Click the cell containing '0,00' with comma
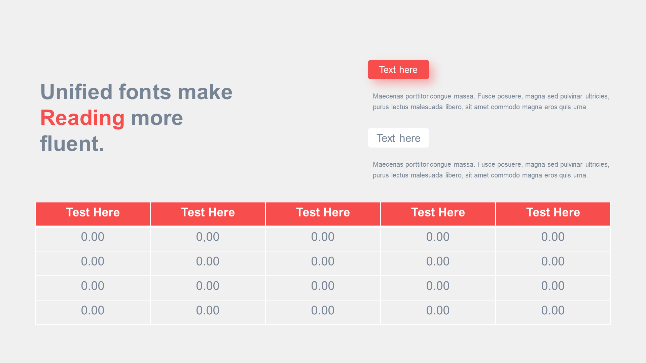This screenshot has width=646, height=363. [208, 239]
